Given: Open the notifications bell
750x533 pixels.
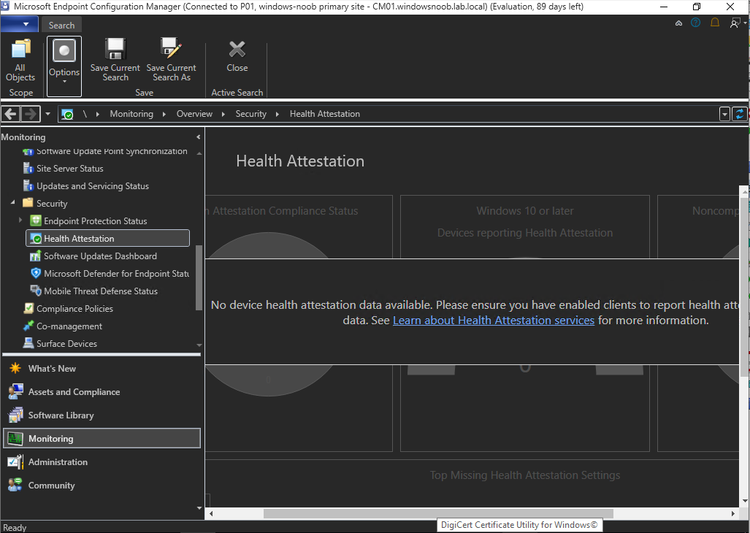Looking at the screenshot, I should [x=715, y=23].
